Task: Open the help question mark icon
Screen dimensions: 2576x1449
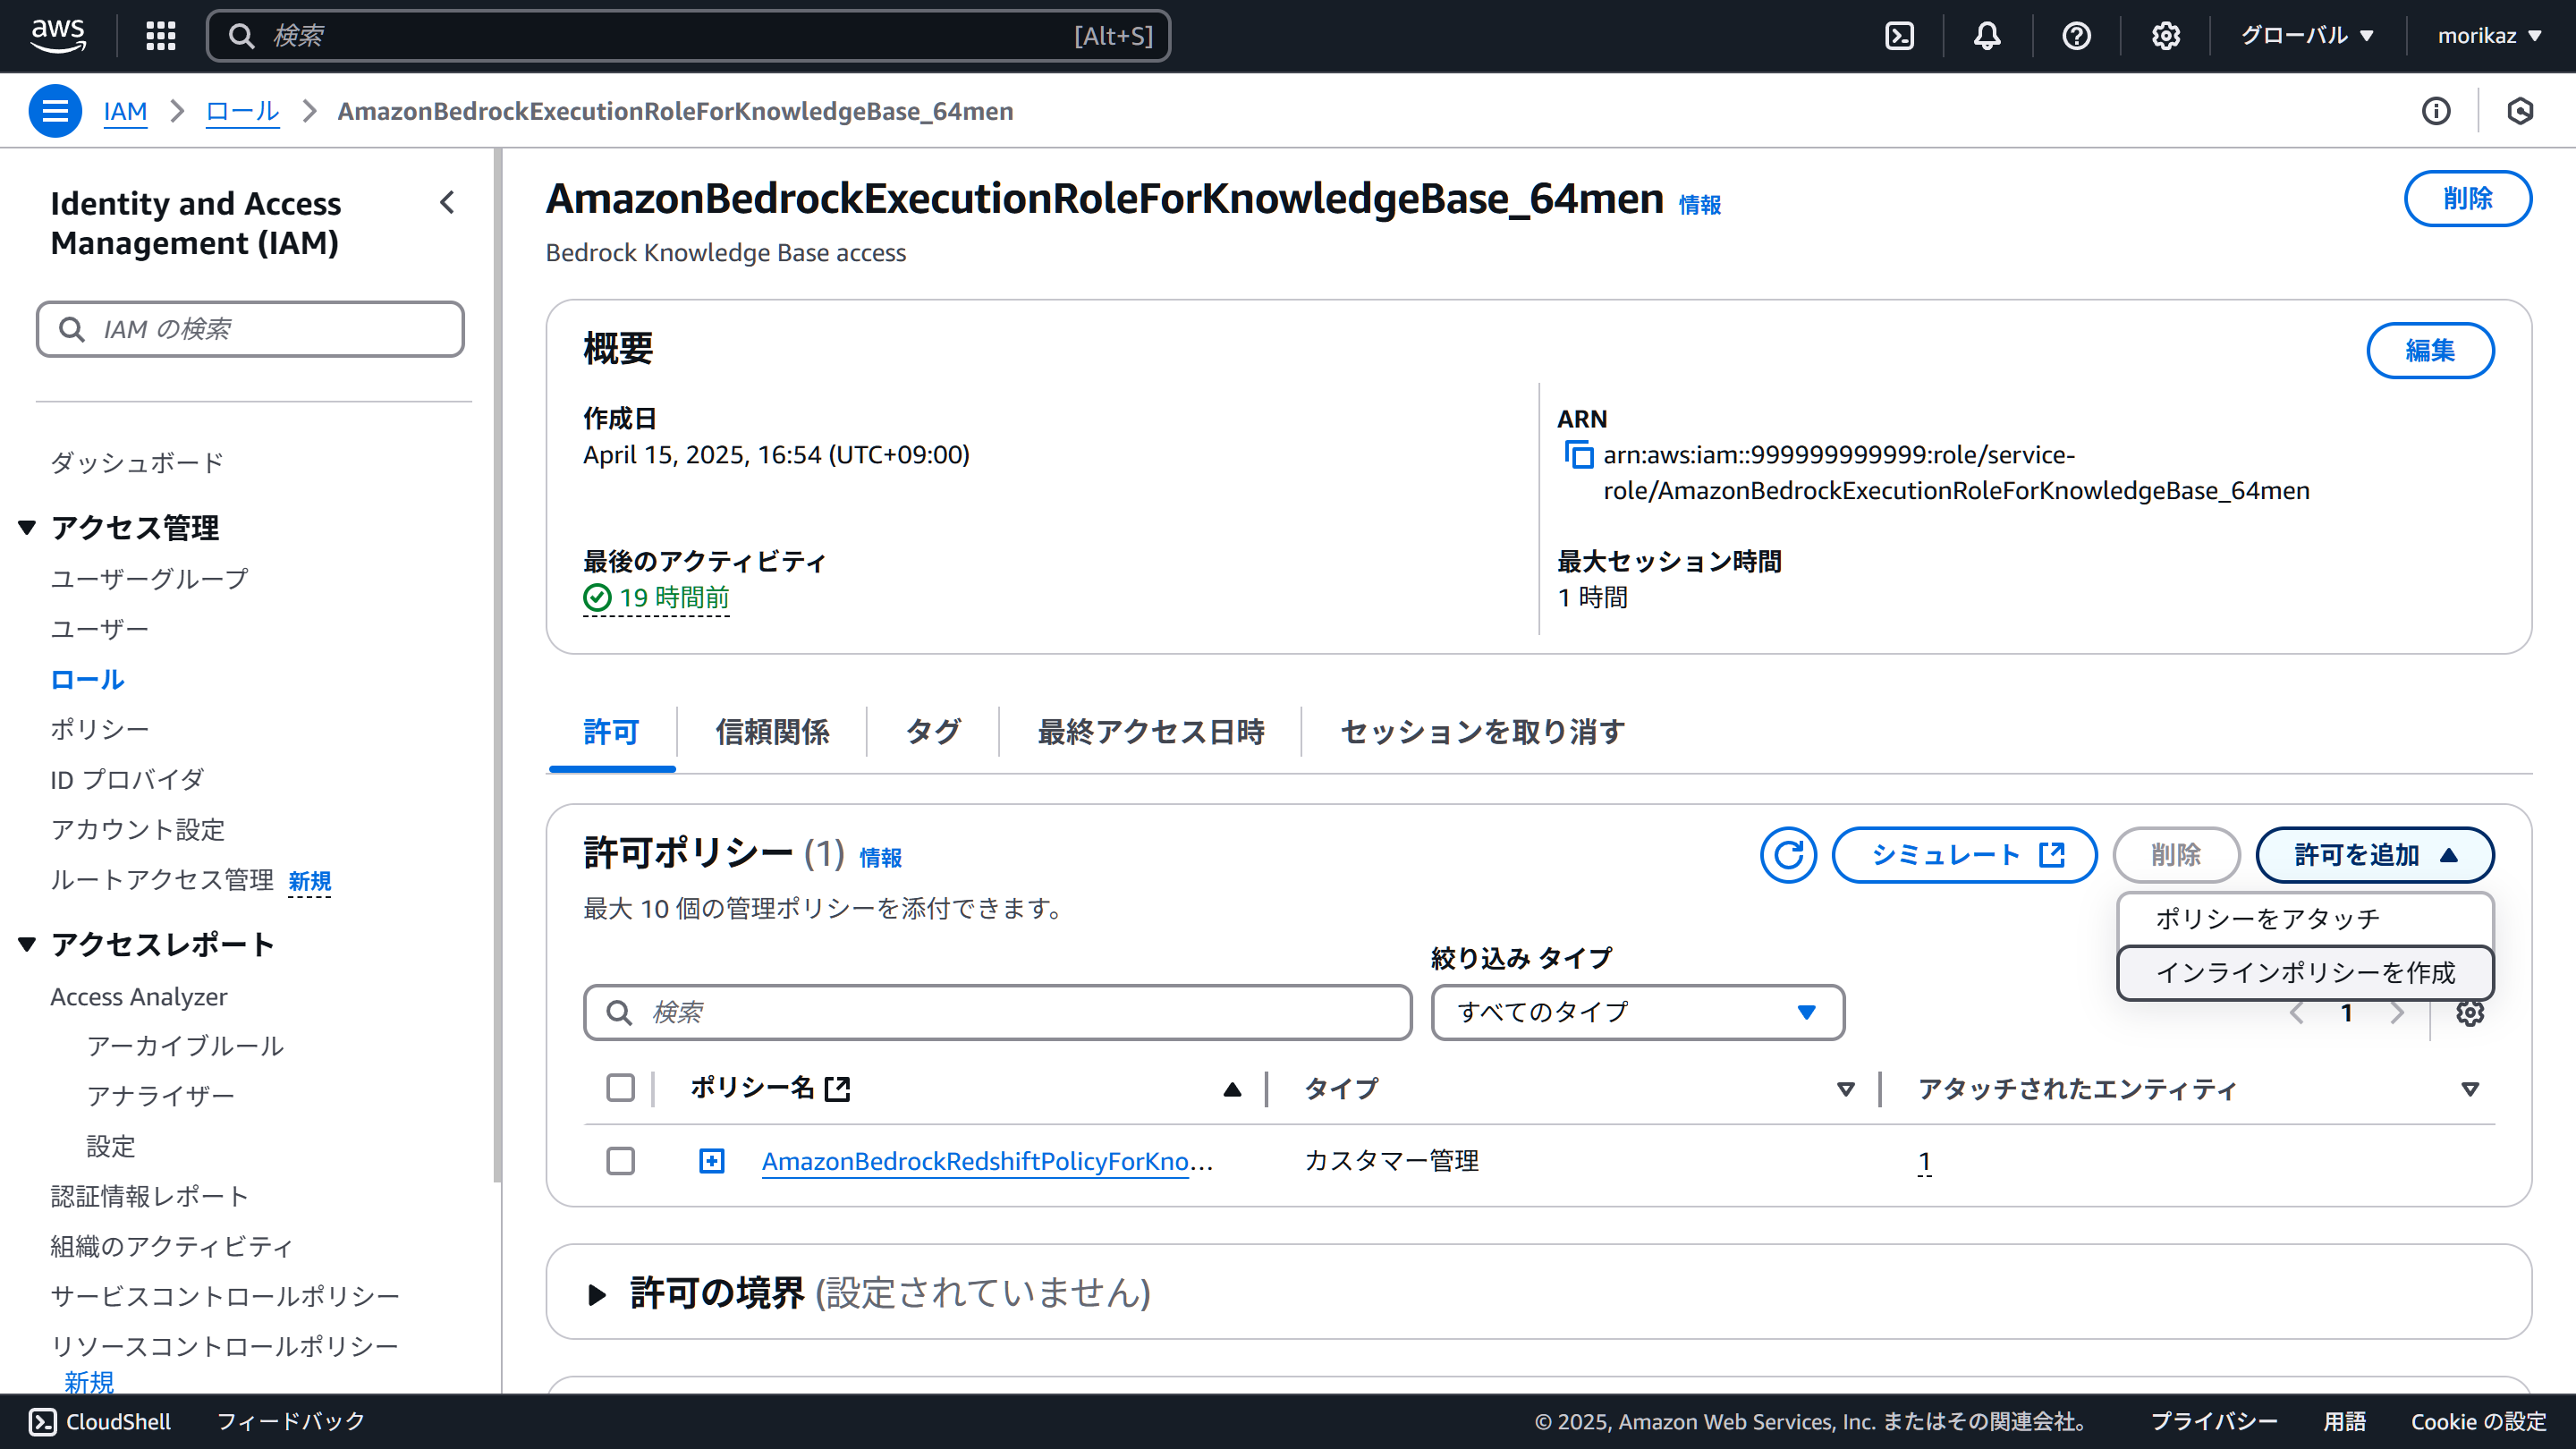Action: tap(2076, 36)
